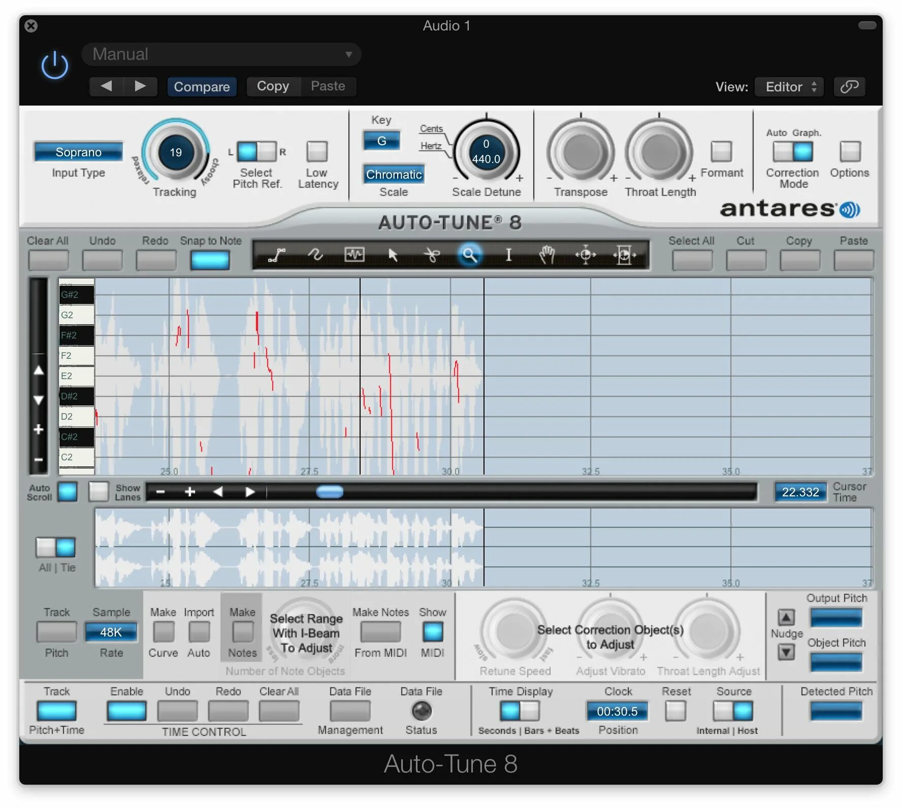Zoom out vertically with the minus beside piano keys
The height and width of the screenshot is (808, 902).
[x=39, y=459]
